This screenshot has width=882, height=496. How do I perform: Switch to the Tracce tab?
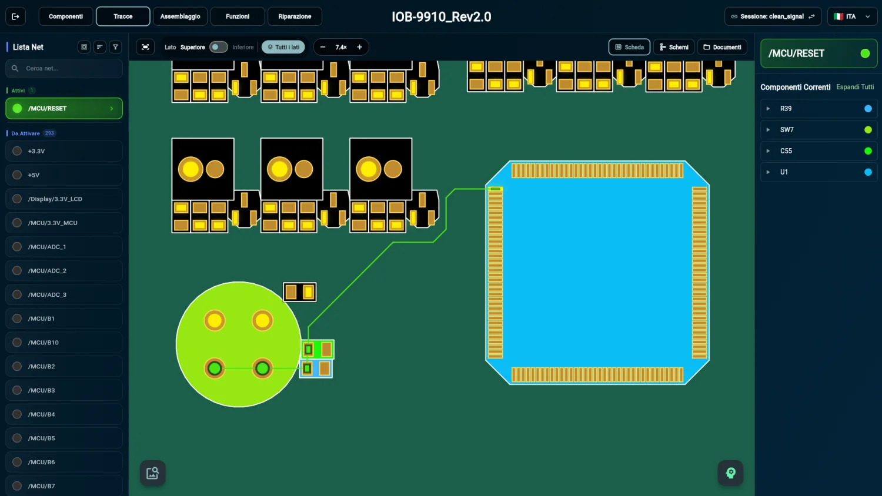[123, 16]
